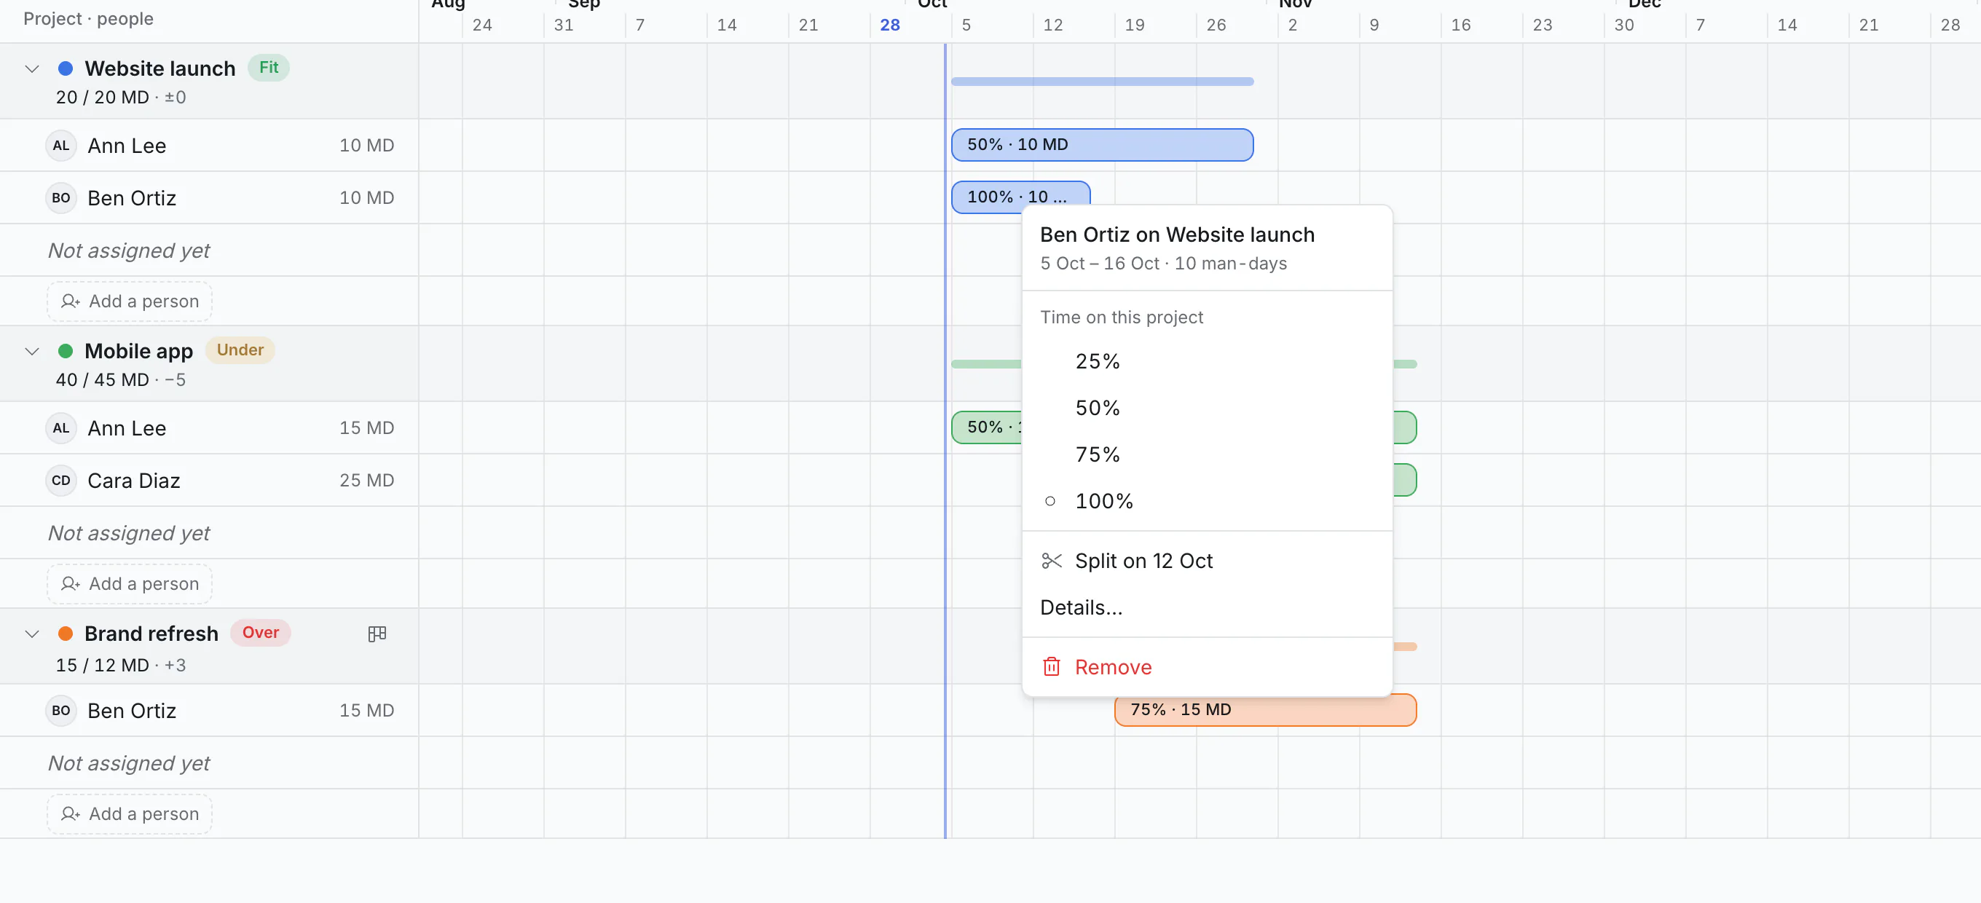Choose Split on 12 Oct
The image size is (1981, 903).
coord(1208,561)
